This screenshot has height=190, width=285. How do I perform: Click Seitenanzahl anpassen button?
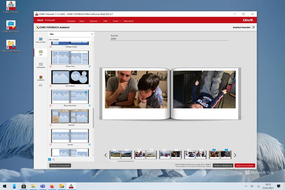(245, 166)
